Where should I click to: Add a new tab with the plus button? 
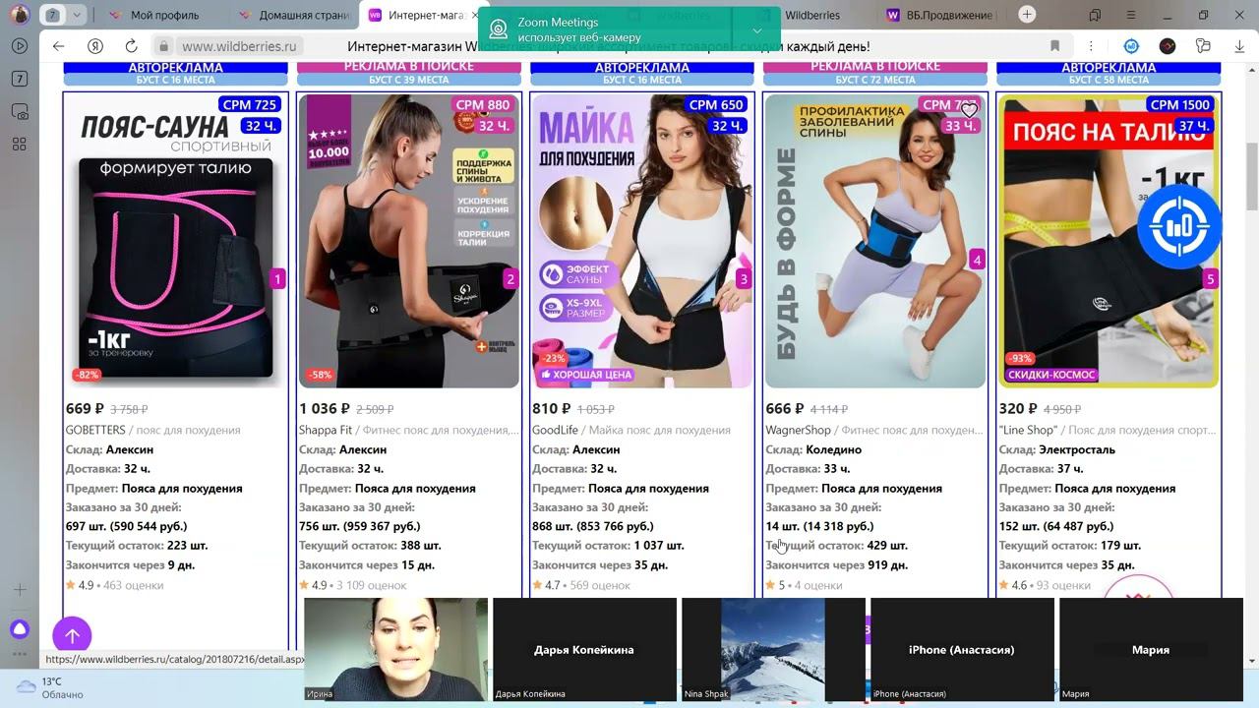1027,14
